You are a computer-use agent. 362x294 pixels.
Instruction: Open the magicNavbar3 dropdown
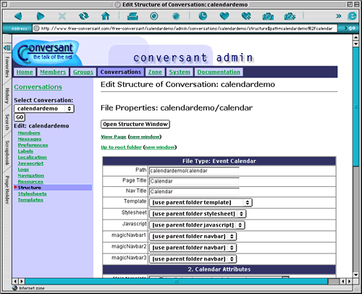click(x=193, y=259)
